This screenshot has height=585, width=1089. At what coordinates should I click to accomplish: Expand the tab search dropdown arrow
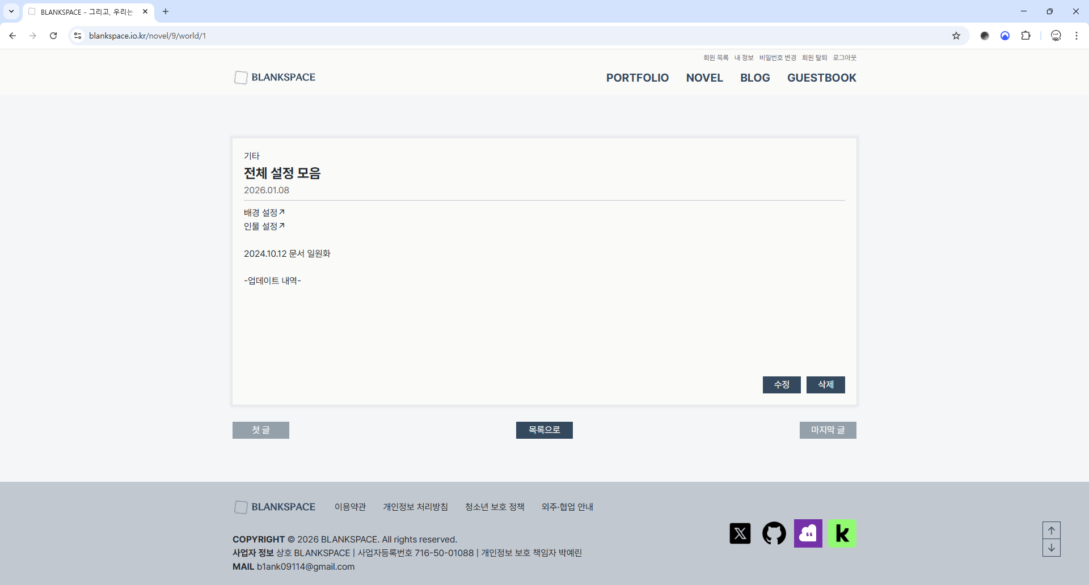point(11,11)
